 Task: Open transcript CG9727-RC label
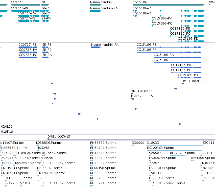(20, 8)
